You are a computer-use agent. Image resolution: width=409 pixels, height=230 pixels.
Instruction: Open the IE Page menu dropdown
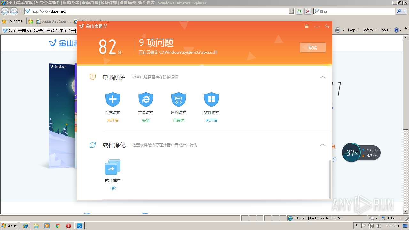pyautogui.click(x=354, y=30)
